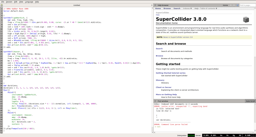Expand the Indexes dropdown
Viewport: 256px width, 137px height.
[187, 8]
